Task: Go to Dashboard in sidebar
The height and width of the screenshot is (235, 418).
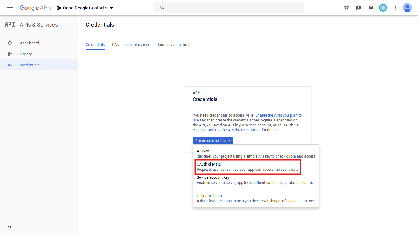Action: click(29, 43)
